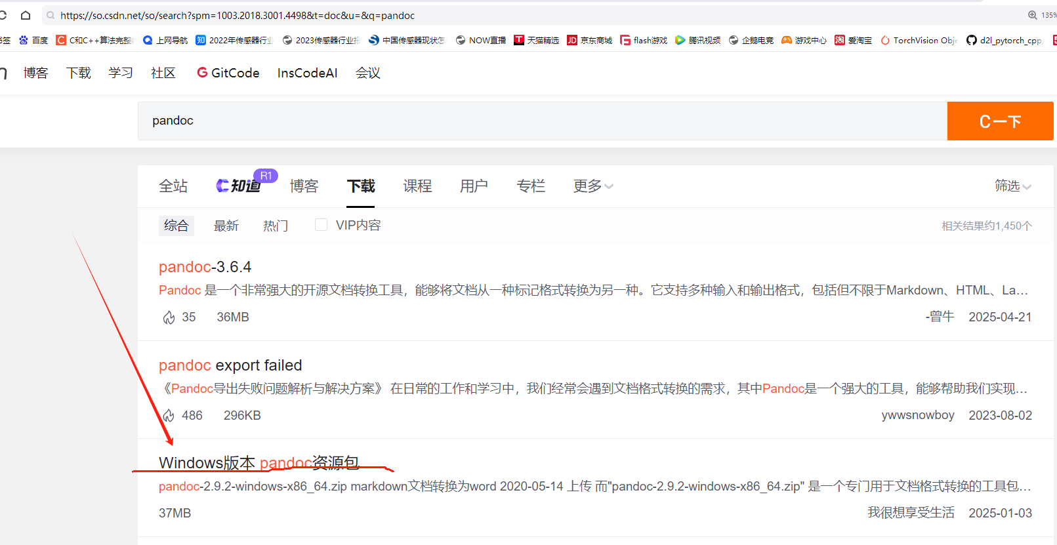Sort results by 热门
The height and width of the screenshot is (545, 1057).
[276, 226]
